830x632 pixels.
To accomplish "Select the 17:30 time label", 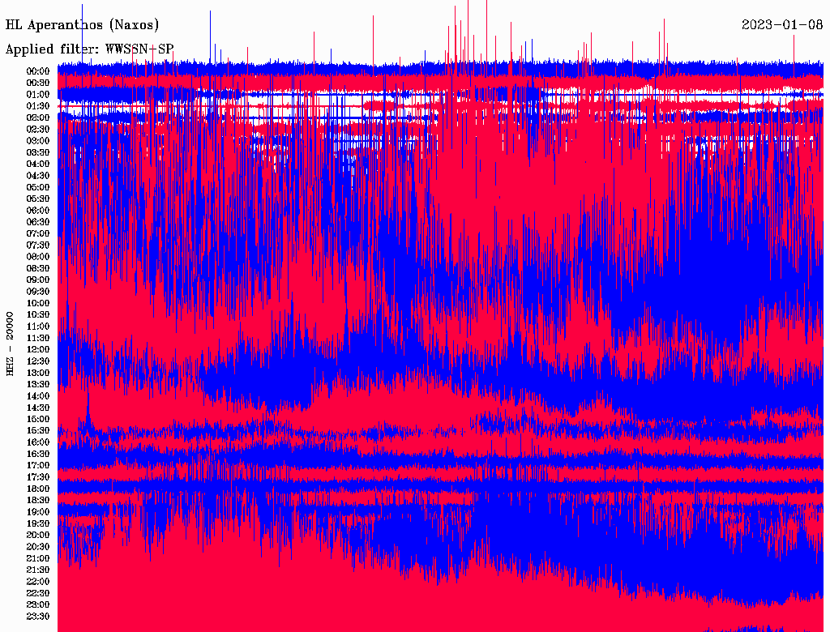I will (38, 477).
